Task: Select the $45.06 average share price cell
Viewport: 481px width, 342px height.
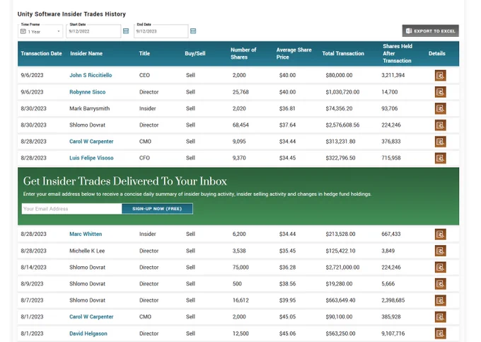Action: pyautogui.click(x=287, y=334)
